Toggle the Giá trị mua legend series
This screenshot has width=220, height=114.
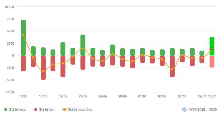point(15,109)
